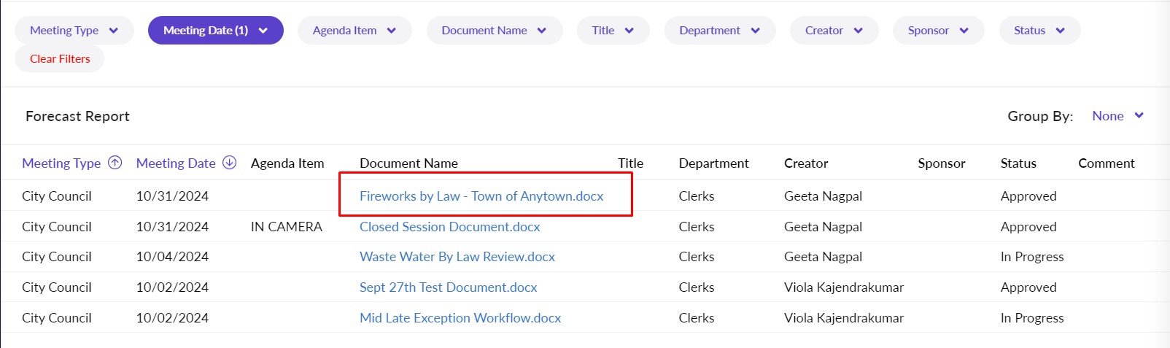Click the Meeting Date descending sort arrow icon
This screenshot has height=348, width=1170.
[229, 163]
